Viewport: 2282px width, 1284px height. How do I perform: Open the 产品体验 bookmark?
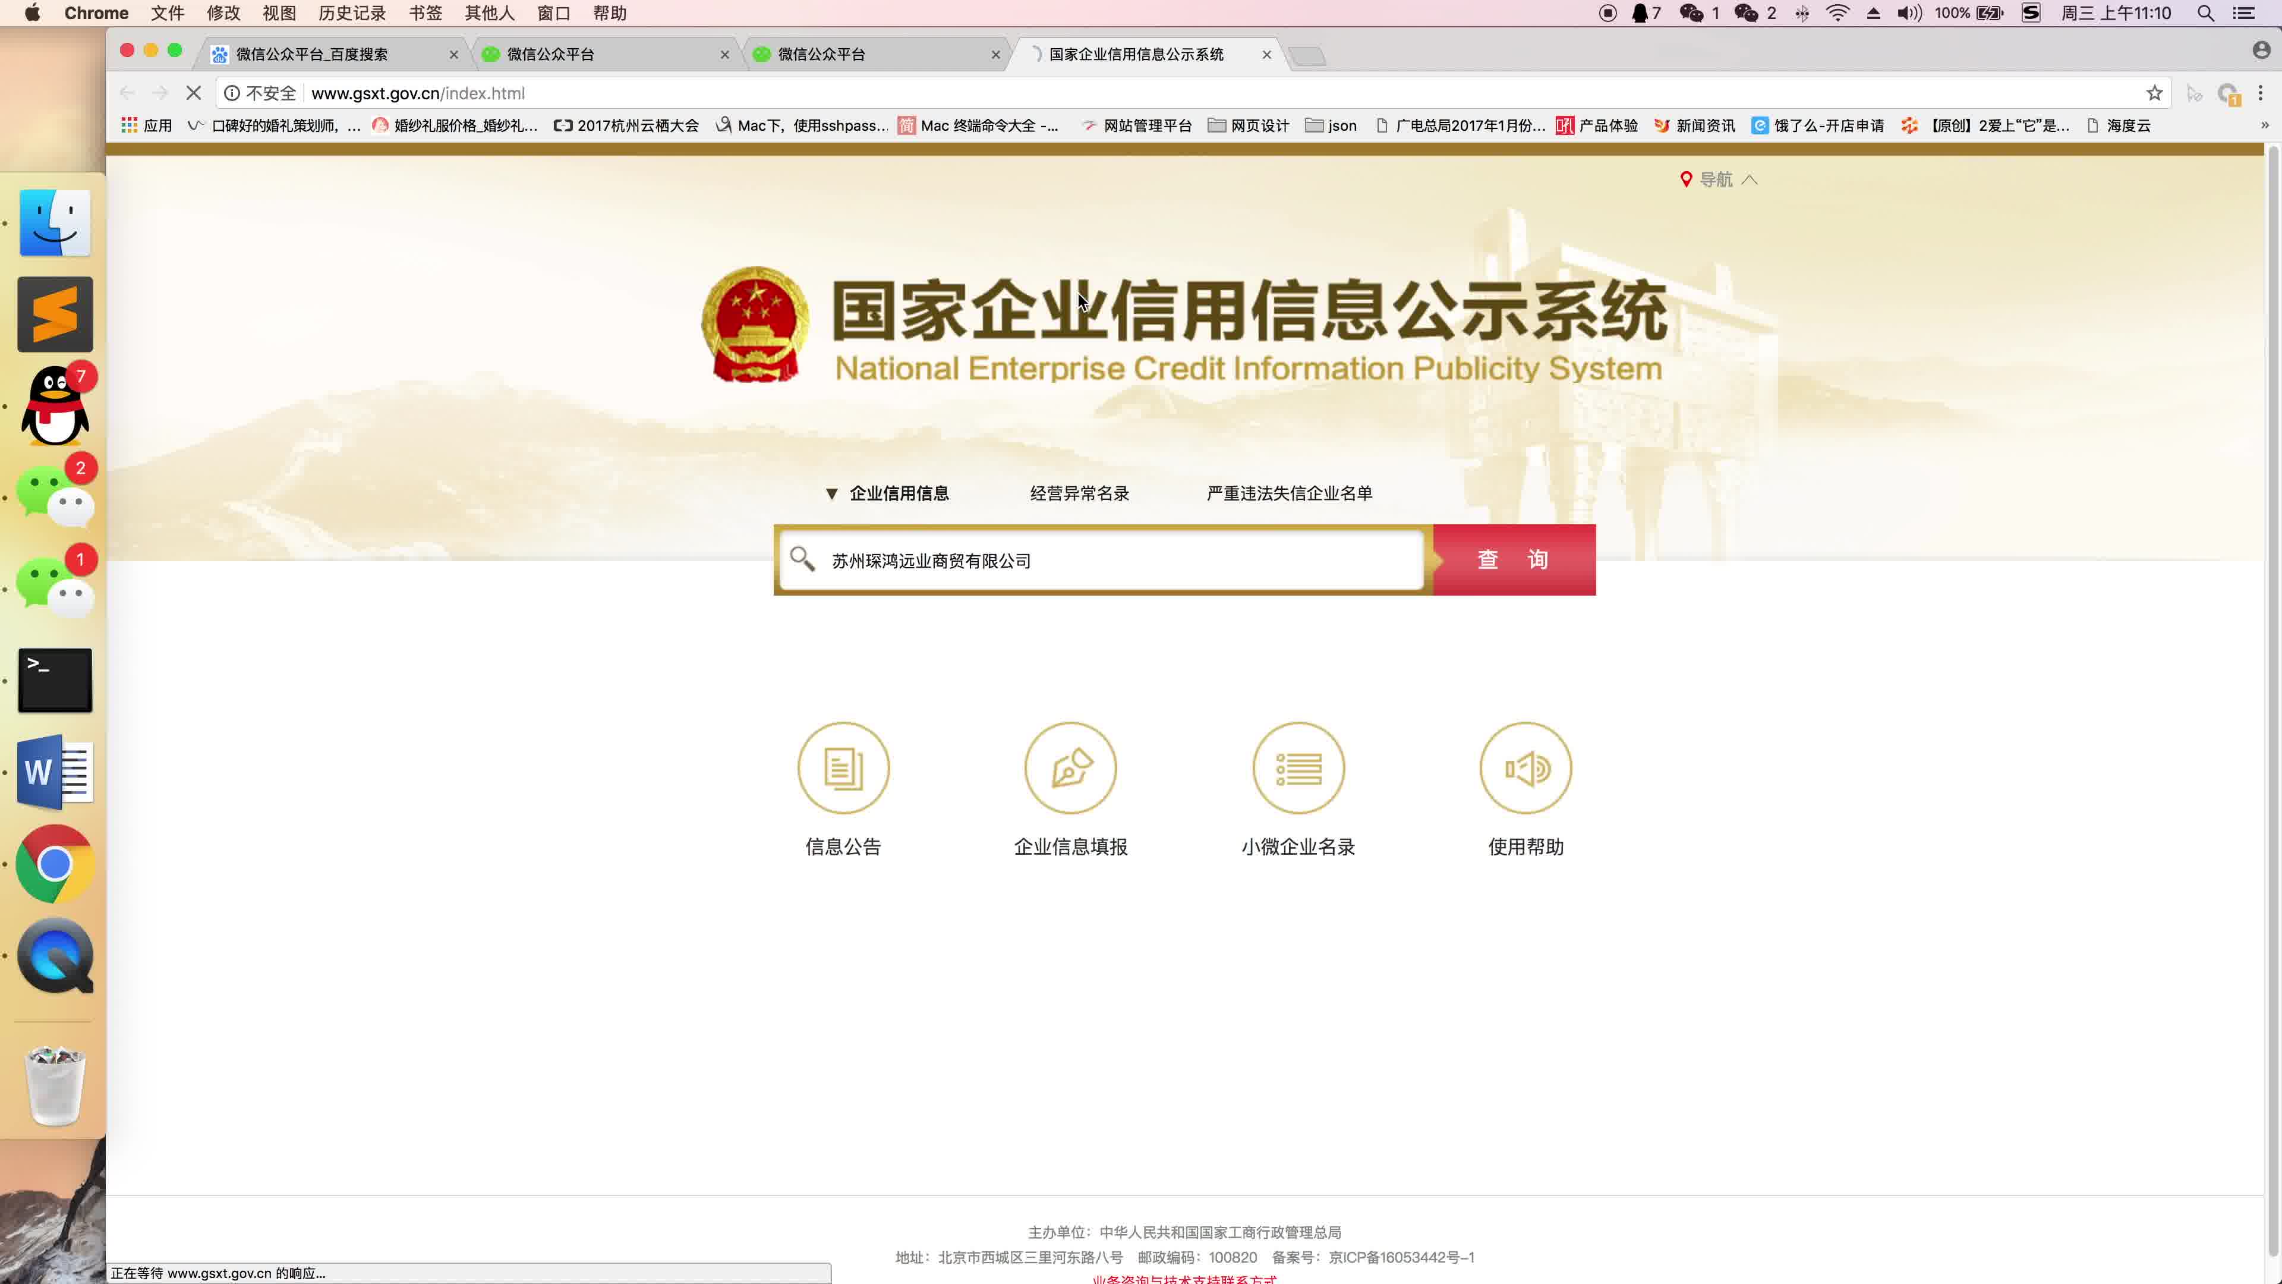pyautogui.click(x=1597, y=125)
